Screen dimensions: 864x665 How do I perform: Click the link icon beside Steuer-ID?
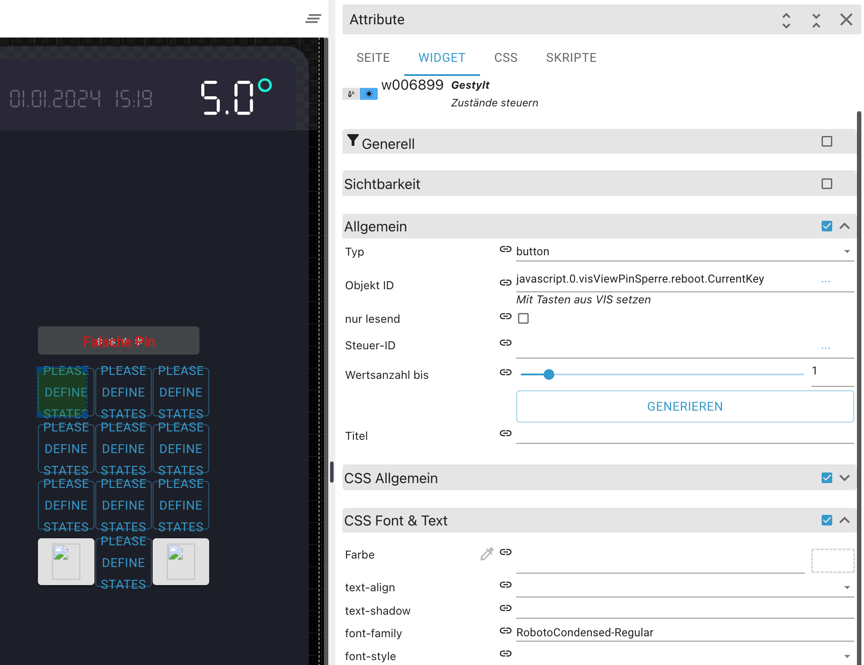point(506,343)
